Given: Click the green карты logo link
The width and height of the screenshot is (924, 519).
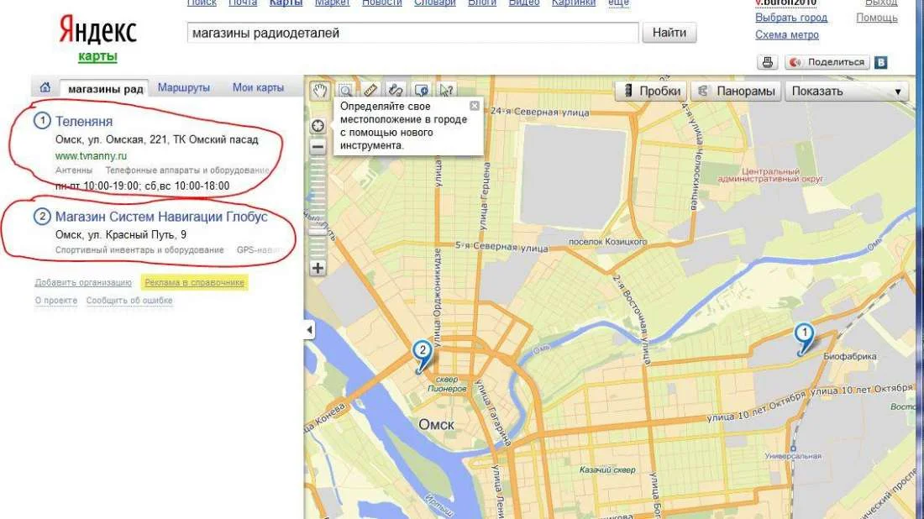Looking at the screenshot, I should click(x=97, y=56).
